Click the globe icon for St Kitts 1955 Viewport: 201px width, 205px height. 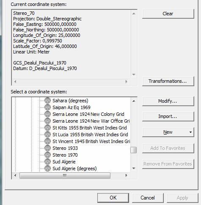coord(47,128)
